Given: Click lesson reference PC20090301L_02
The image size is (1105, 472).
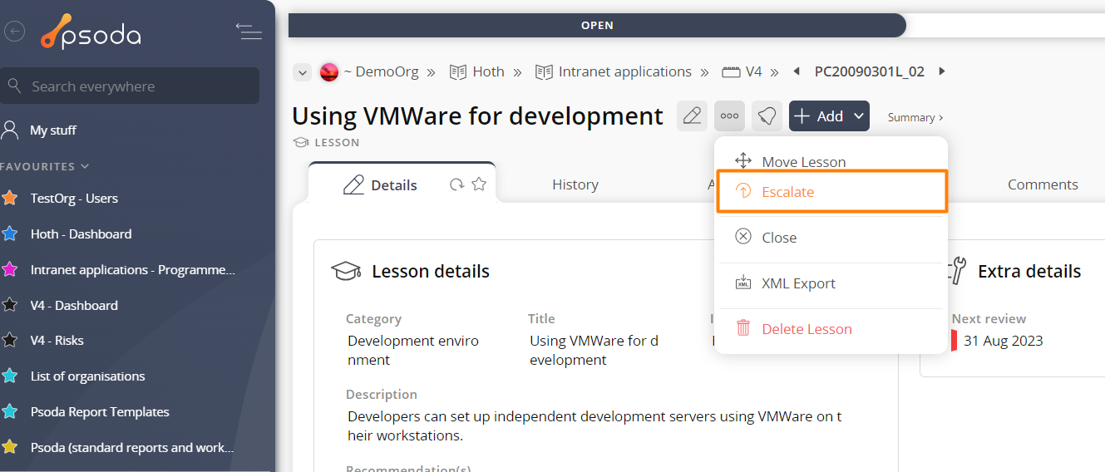Looking at the screenshot, I should 870,72.
